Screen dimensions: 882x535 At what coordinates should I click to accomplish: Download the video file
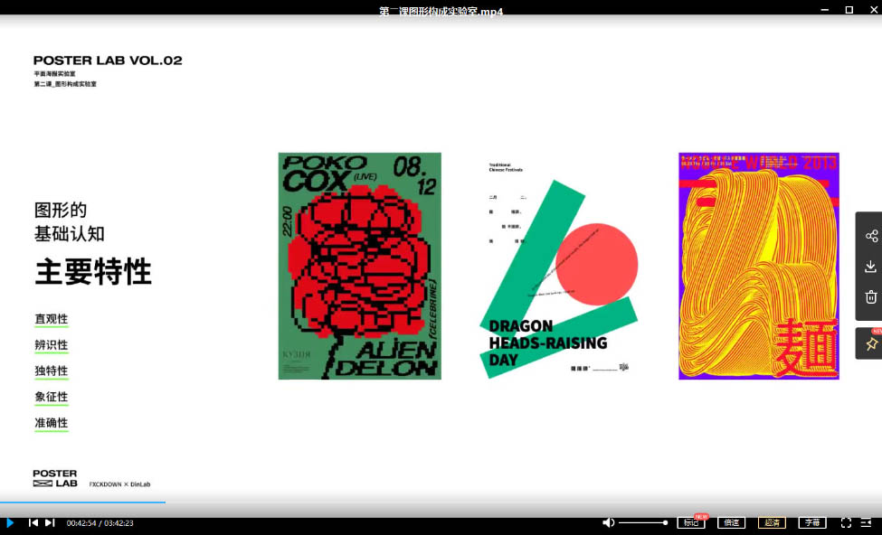click(x=871, y=266)
